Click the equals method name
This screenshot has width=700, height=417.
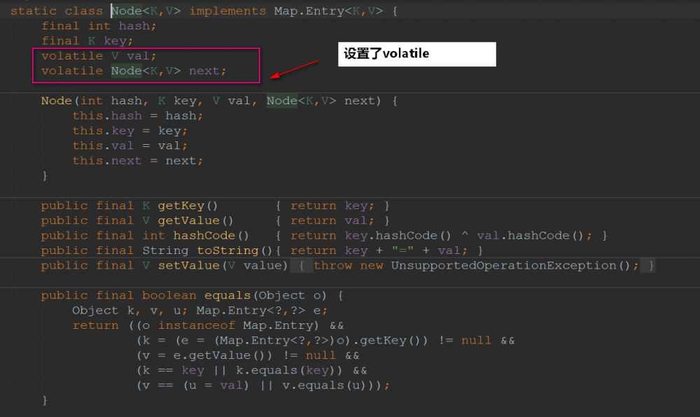point(227,295)
